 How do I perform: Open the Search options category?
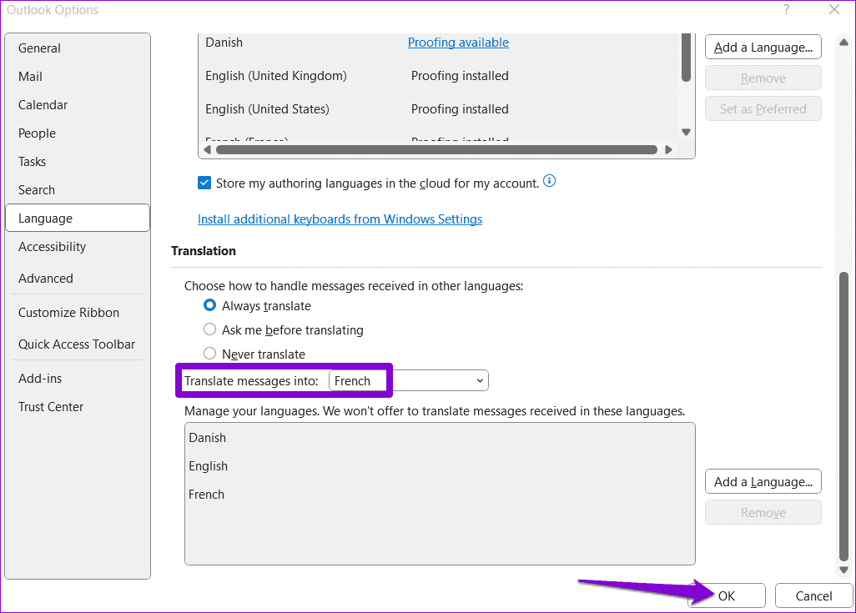click(x=78, y=190)
